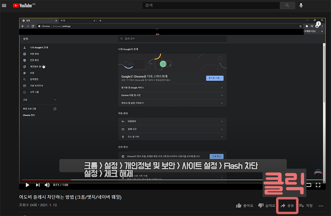Image resolution: width=331 pixels, height=216 pixels.
Task: Like the video with 좋아요 thumbs up
Action: coord(244,206)
